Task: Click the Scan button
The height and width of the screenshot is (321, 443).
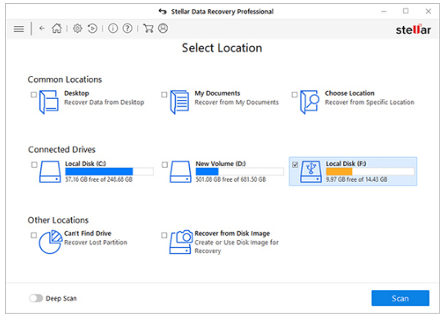Action: (x=400, y=298)
